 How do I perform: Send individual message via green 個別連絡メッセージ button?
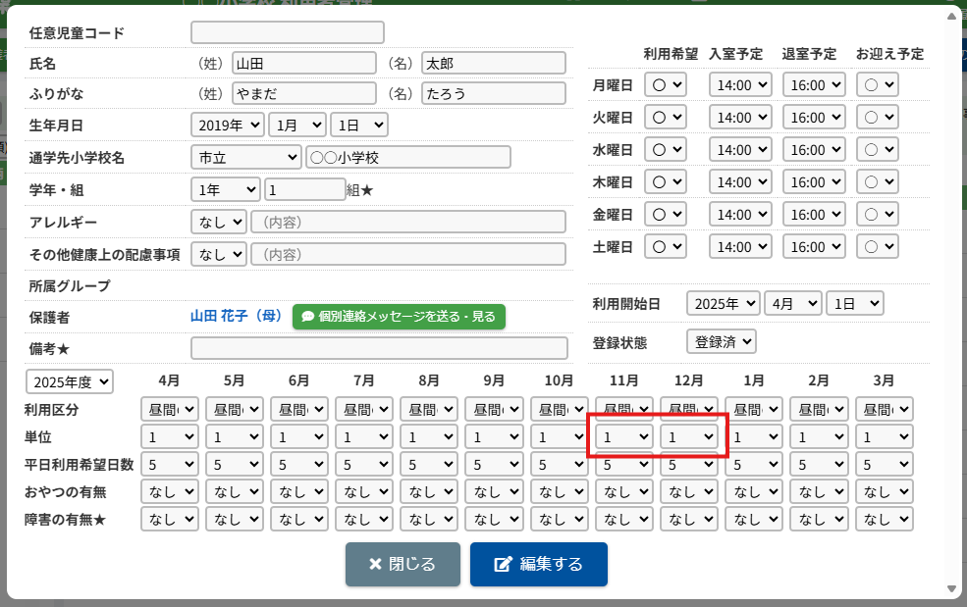pyautogui.click(x=399, y=317)
